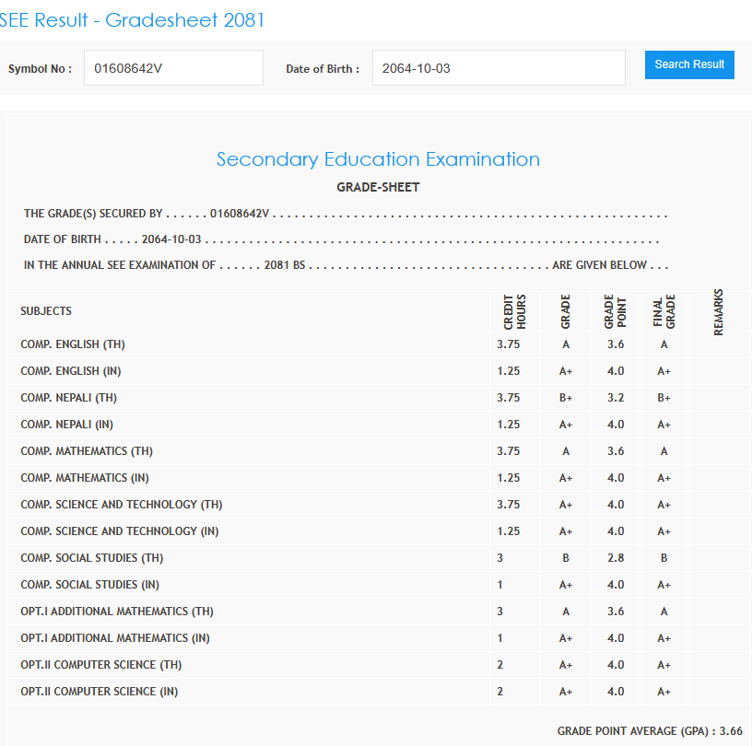752x746 pixels.
Task: Click the Secondary Education Examination title
Action: click(378, 159)
